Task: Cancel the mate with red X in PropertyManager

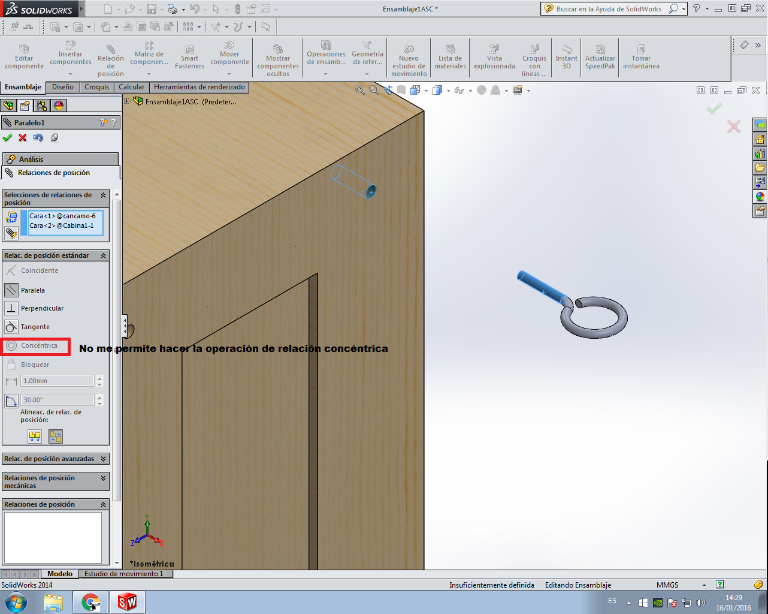Action: coord(23,138)
